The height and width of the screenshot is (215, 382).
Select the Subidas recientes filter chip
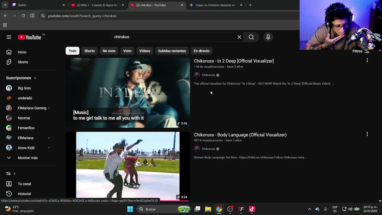point(172,51)
